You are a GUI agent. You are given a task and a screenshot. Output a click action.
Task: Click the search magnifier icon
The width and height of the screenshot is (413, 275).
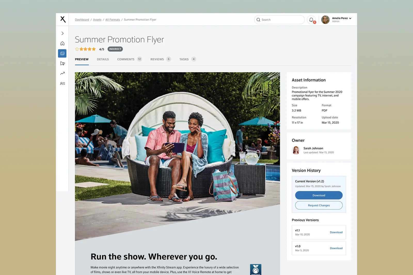258,20
